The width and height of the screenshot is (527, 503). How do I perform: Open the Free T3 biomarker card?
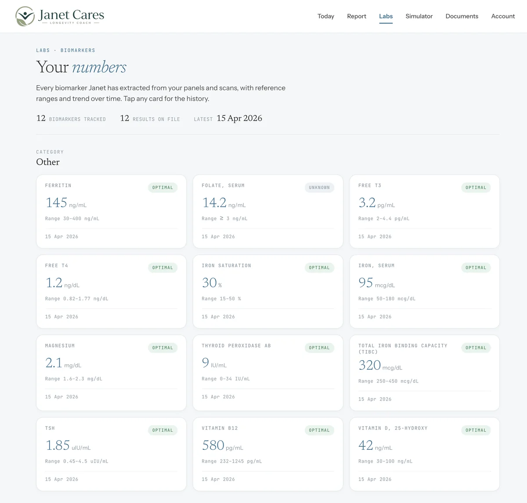[x=425, y=211]
